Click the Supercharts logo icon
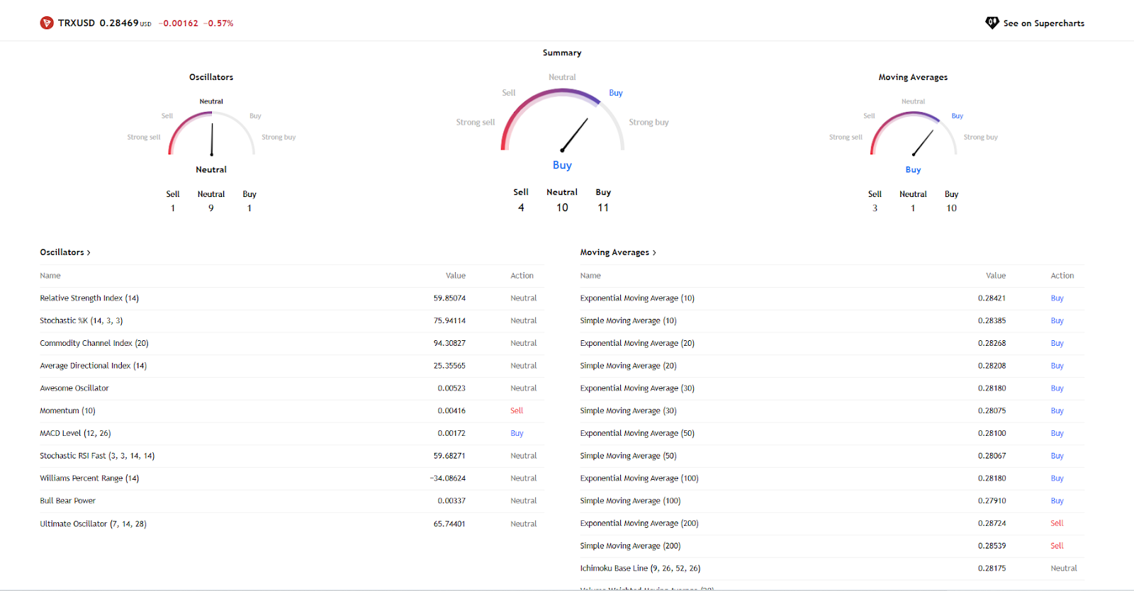The image size is (1134, 591). coord(992,23)
